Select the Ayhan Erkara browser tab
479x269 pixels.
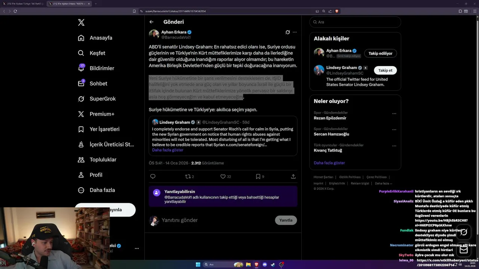(69, 4)
